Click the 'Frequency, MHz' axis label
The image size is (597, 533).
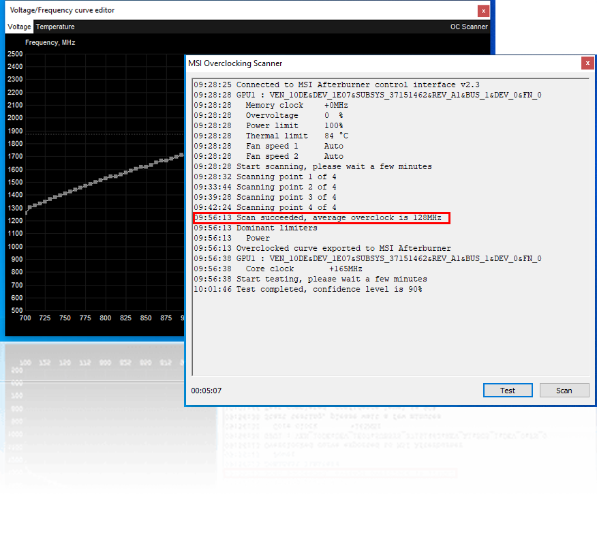coord(50,42)
